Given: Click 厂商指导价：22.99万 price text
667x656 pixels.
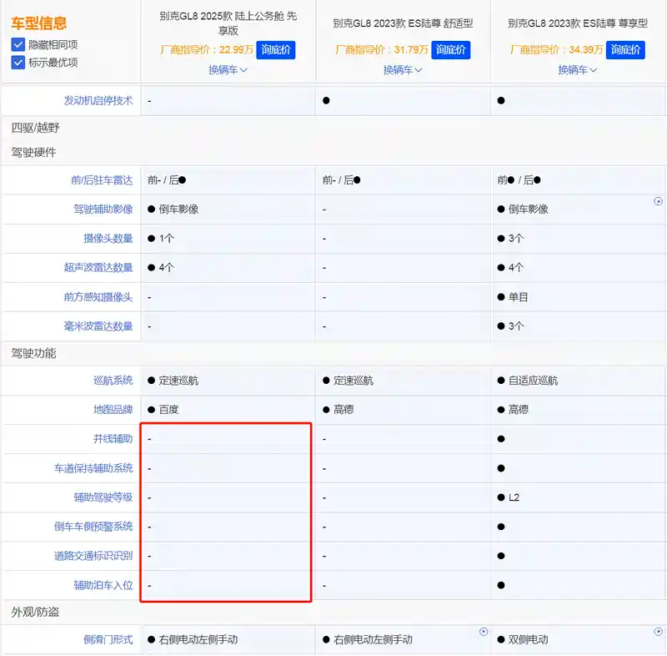Looking at the screenshot, I should 207,50.
